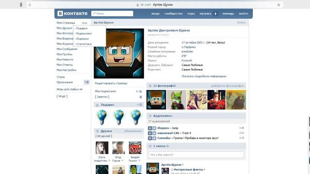Click download icon next to Klaypex track
The image size is (310, 174).
pos(154,128)
